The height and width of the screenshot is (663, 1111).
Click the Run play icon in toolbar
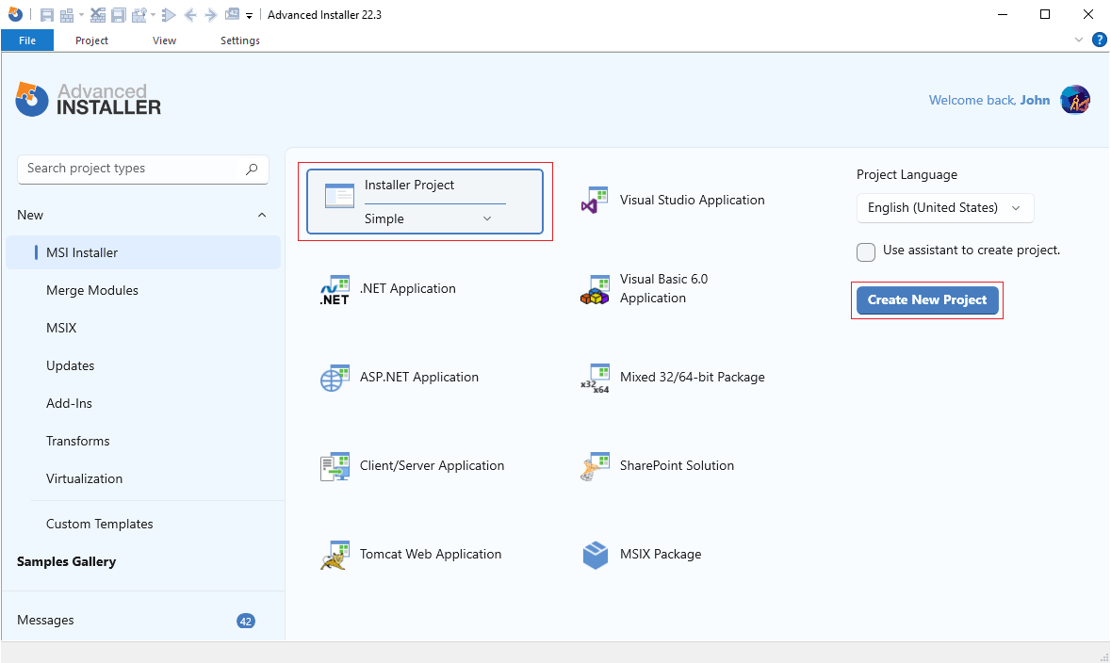tap(169, 15)
